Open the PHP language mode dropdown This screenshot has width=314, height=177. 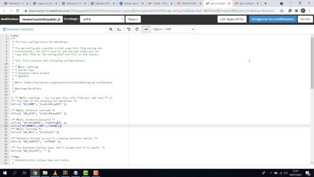180,29
